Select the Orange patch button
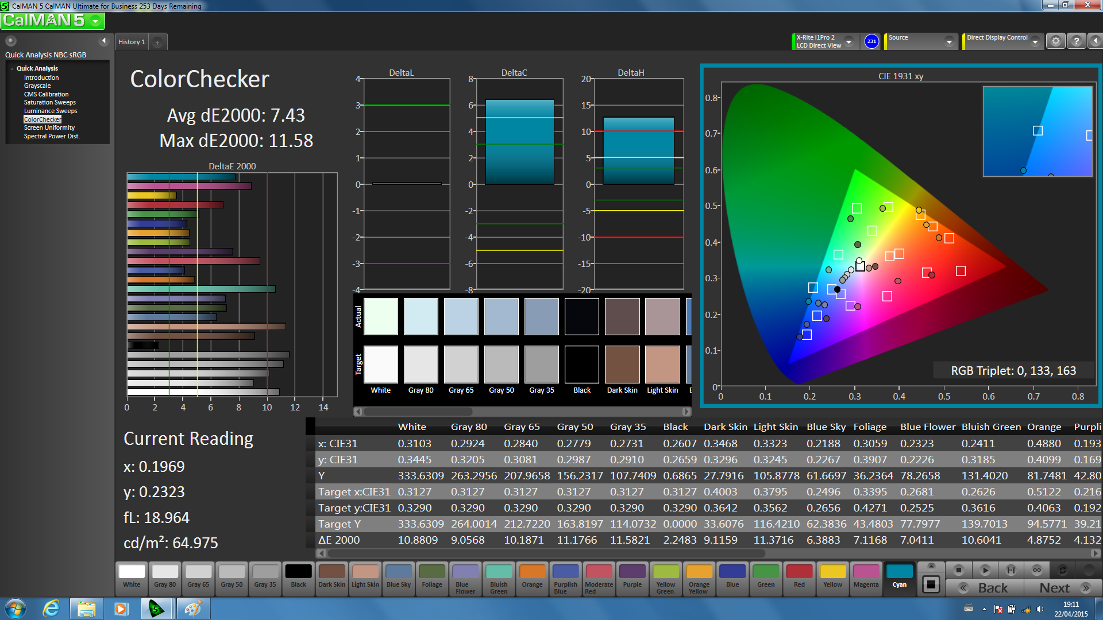The width and height of the screenshot is (1103, 620). pos(532,578)
